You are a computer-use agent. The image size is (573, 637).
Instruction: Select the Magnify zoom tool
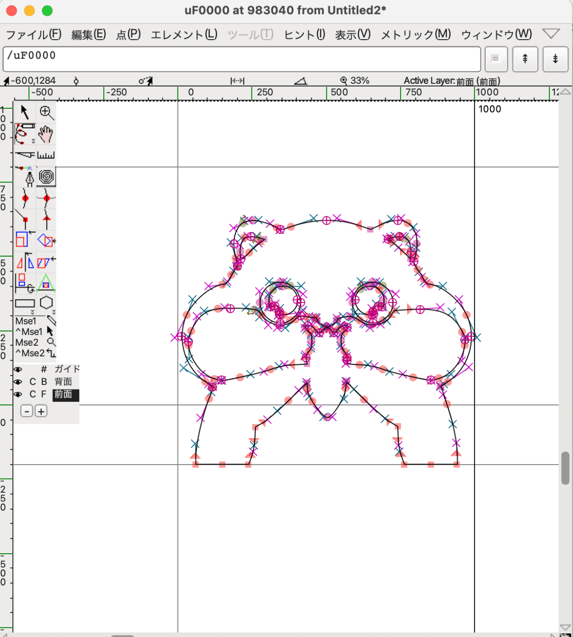[46, 112]
